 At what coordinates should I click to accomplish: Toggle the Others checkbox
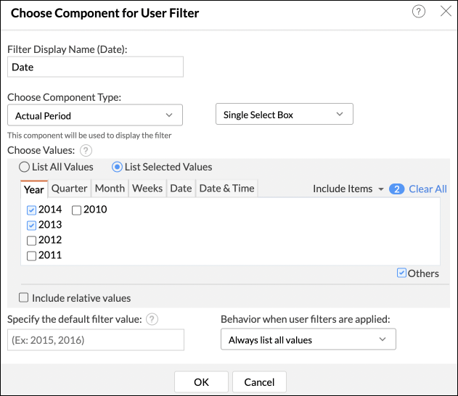tap(401, 273)
